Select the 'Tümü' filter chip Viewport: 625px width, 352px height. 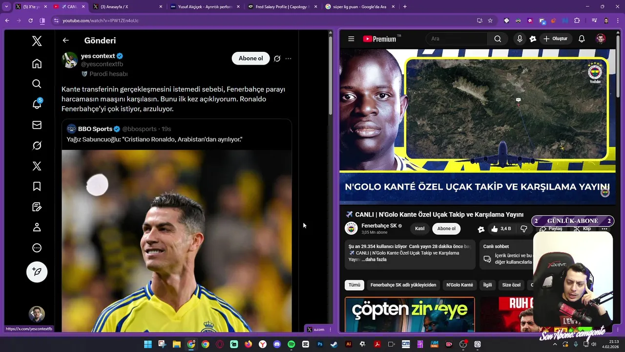pyautogui.click(x=354, y=285)
